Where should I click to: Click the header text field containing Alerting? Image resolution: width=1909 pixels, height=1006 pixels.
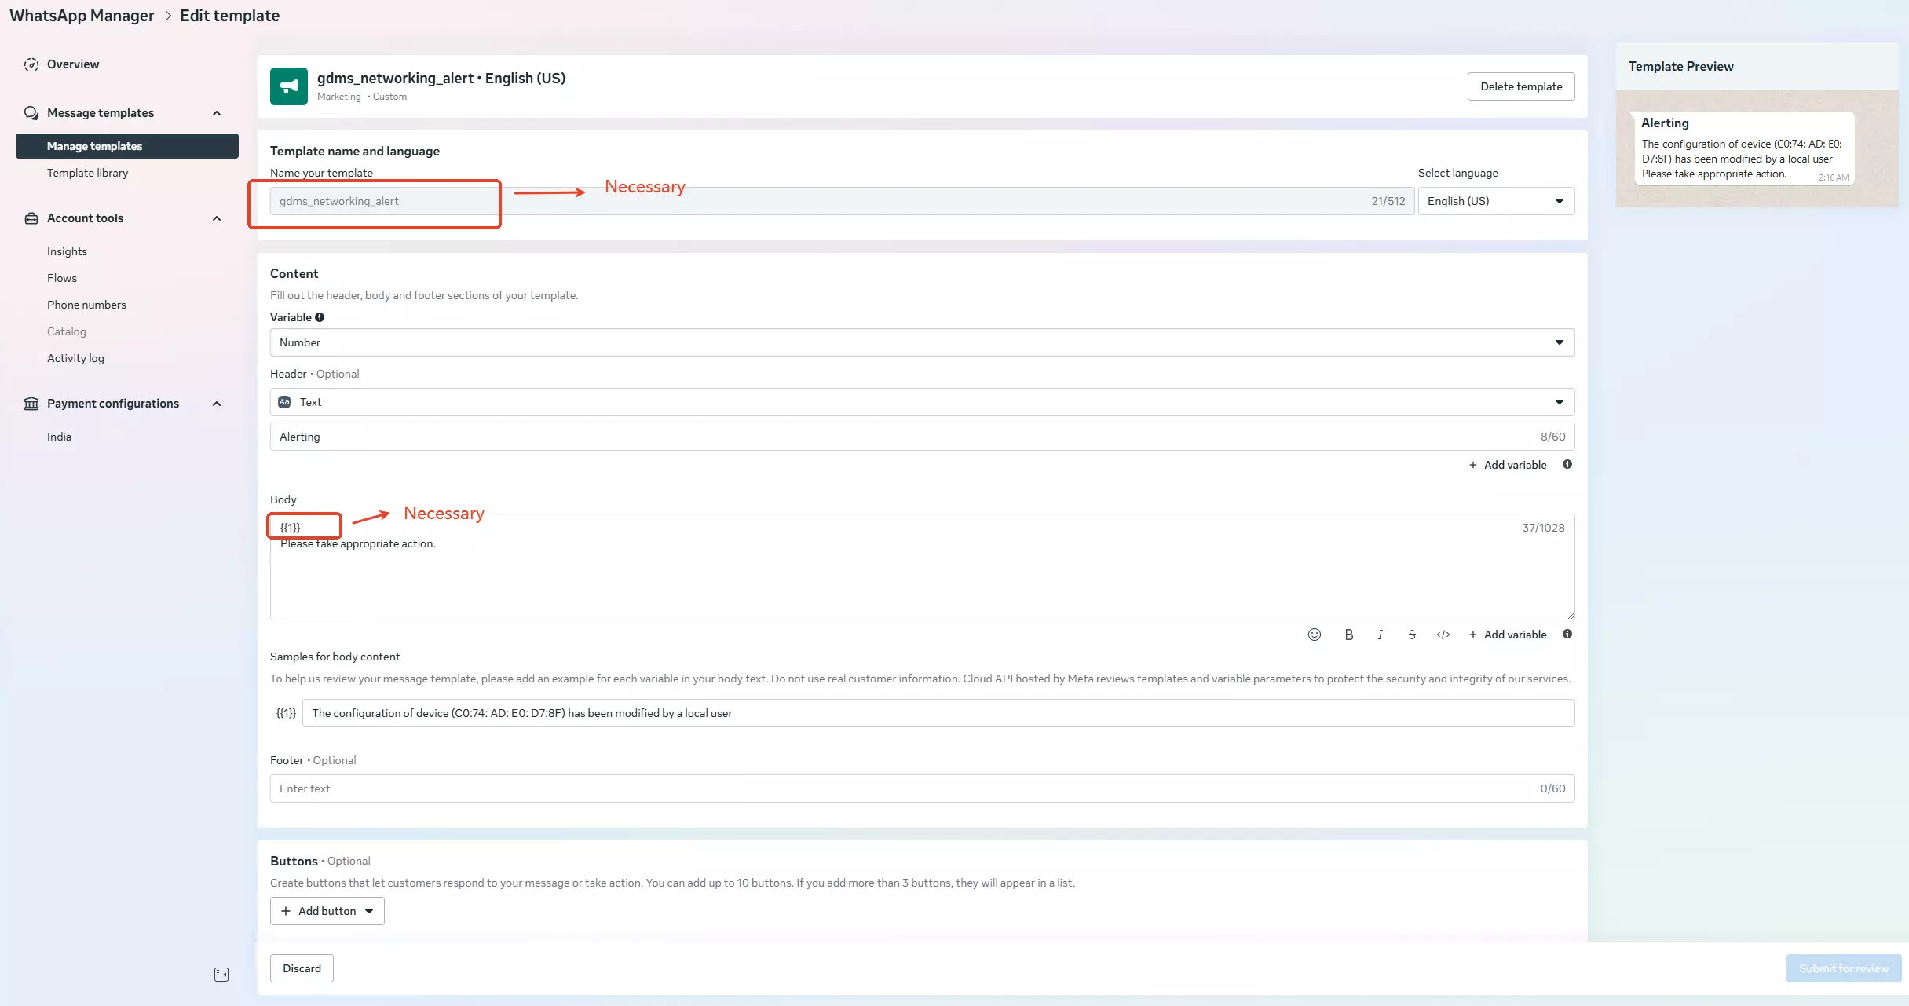[922, 437]
